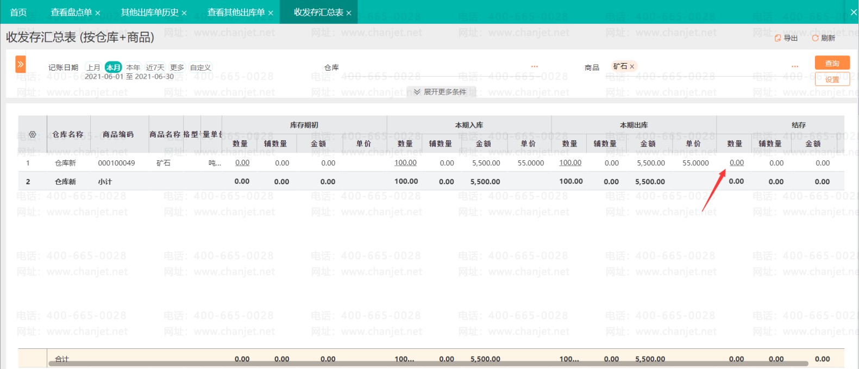Select the 近7天 date range

click(155, 67)
